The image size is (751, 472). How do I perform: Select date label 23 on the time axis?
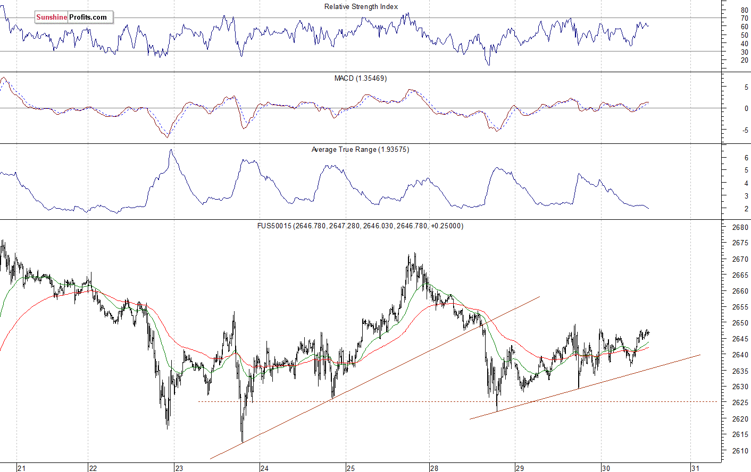coord(179,468)
